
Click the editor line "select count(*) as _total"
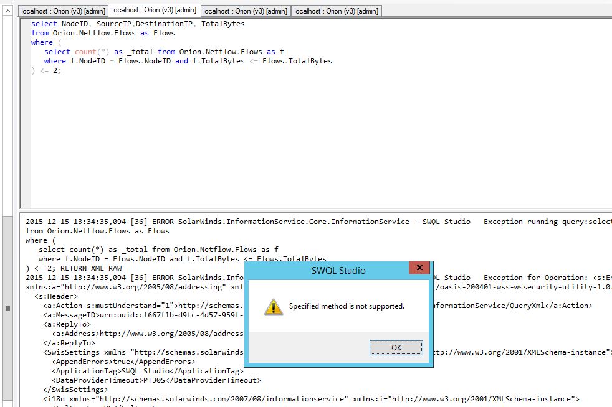click(164, 52)
